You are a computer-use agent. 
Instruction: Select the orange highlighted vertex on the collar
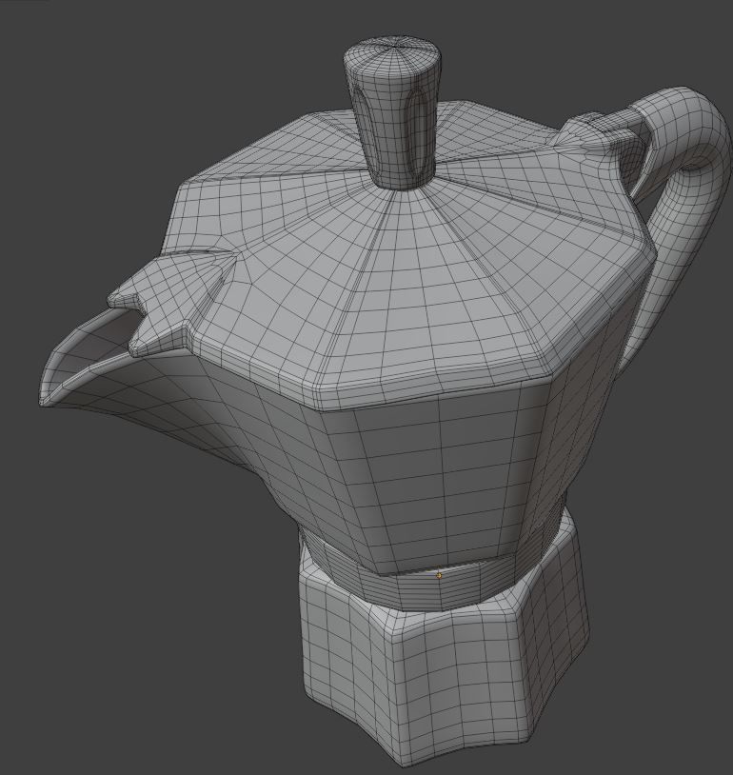coord(439,575)
